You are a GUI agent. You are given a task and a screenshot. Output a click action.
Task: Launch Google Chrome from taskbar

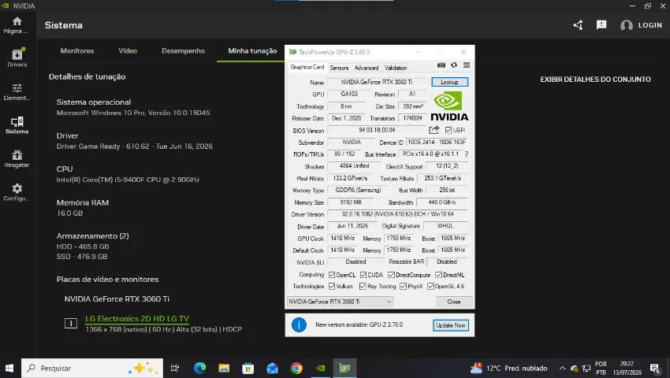click(x=296, y=369)
